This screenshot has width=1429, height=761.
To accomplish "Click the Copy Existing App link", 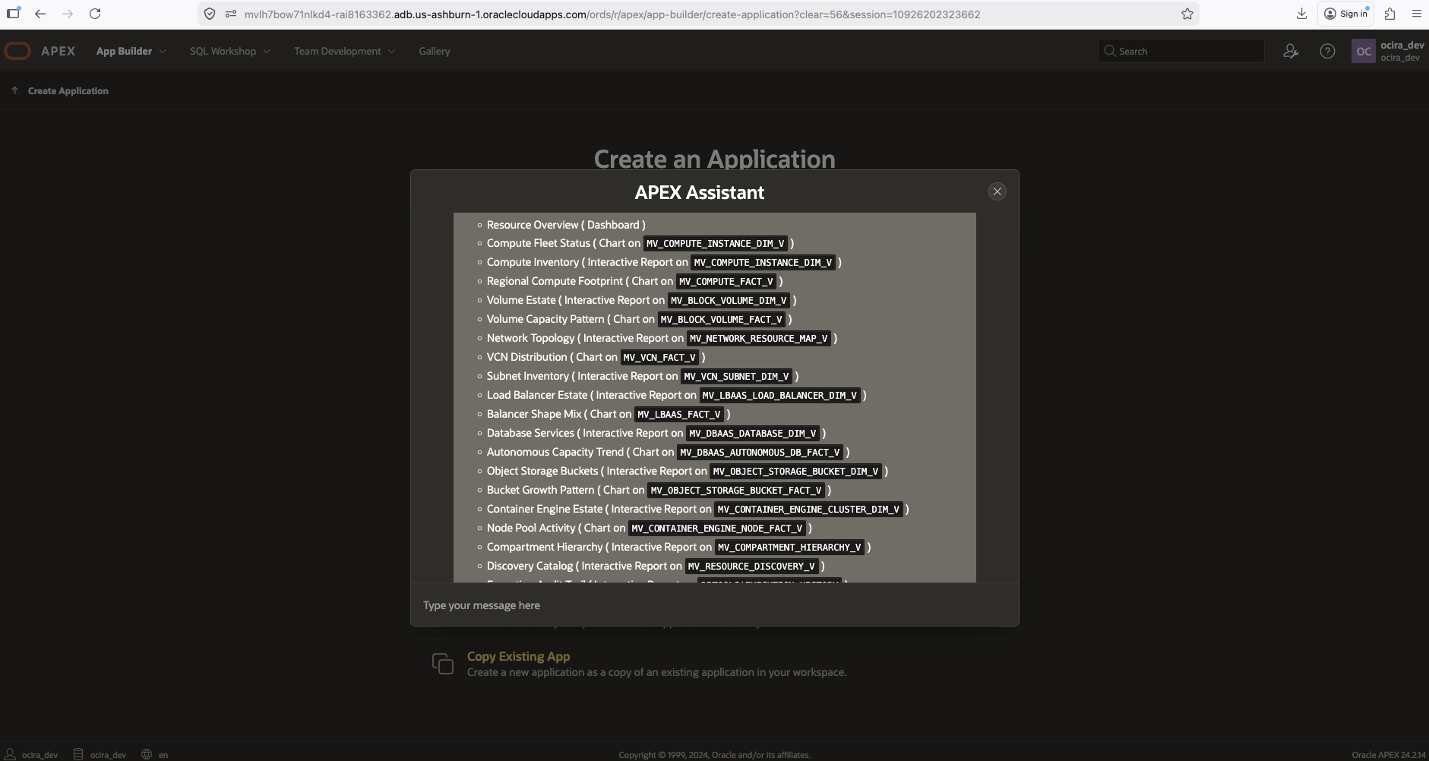I will 518,655.
